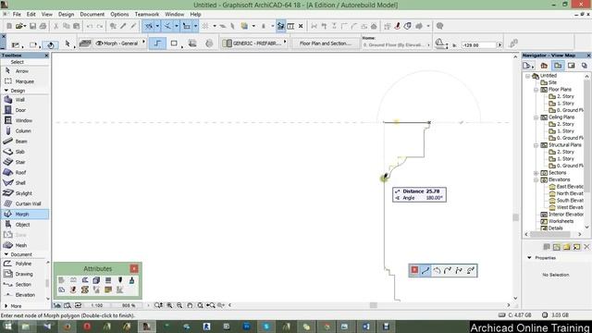Collapse the Design group in Toolbox
The image size is (592, 333).
click(x=6, y=91)
